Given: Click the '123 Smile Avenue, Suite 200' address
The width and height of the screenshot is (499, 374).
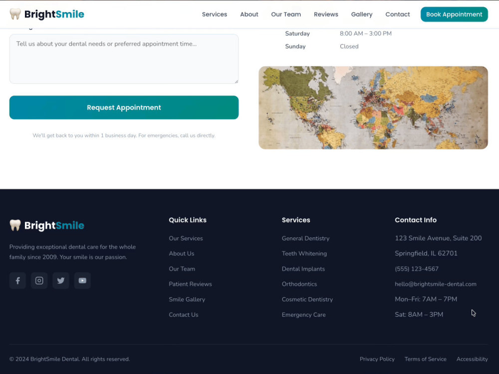Looking at the screenshot, I should point(438,238).
